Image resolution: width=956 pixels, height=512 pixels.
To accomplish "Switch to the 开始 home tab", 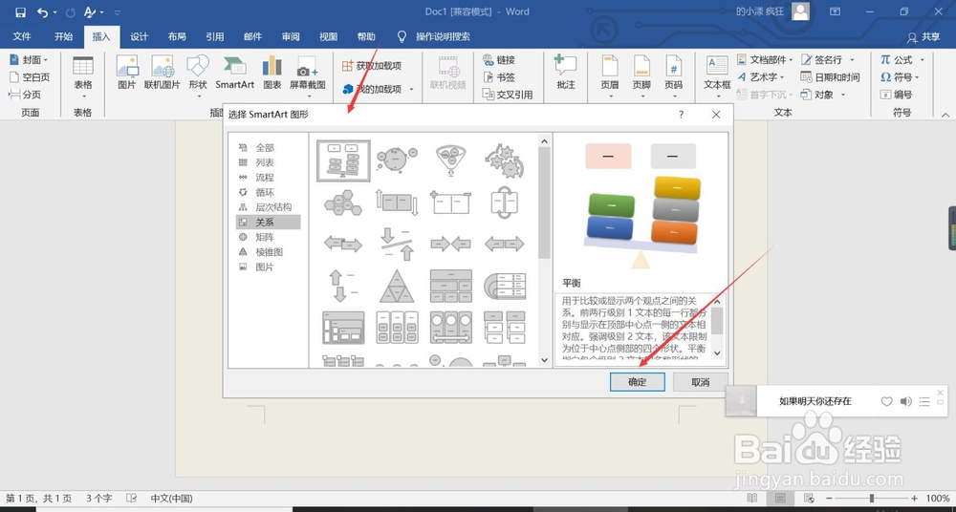I will 63,36.
